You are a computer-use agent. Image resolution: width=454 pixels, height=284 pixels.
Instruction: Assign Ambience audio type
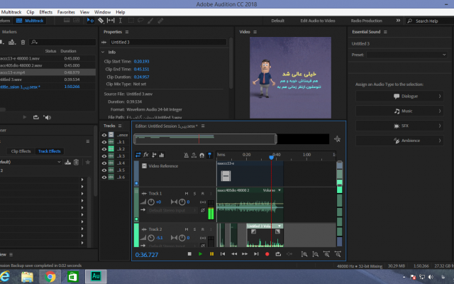tap(399, 141)
